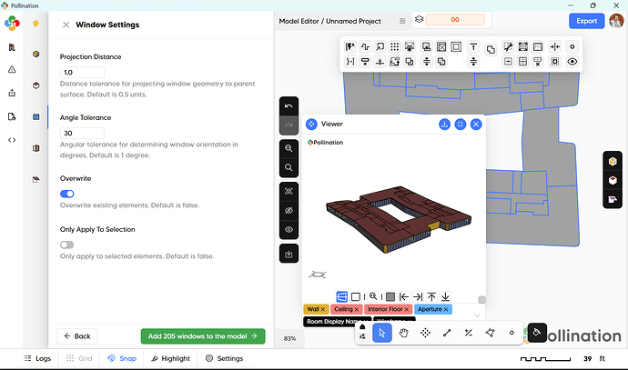
Task: Click the Projection Distance input field
Action: (x=82, y=72)
